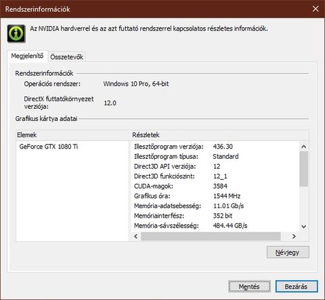Select the CUDA-magok row
The height and width of the screenshot is (300, 325).
pos(215,186)
